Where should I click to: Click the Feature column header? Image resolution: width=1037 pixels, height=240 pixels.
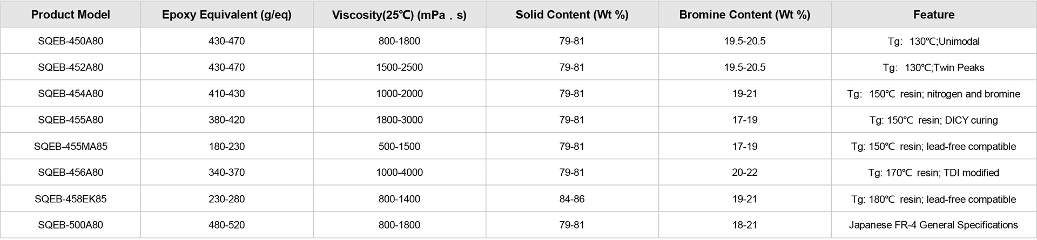point(933,15)
